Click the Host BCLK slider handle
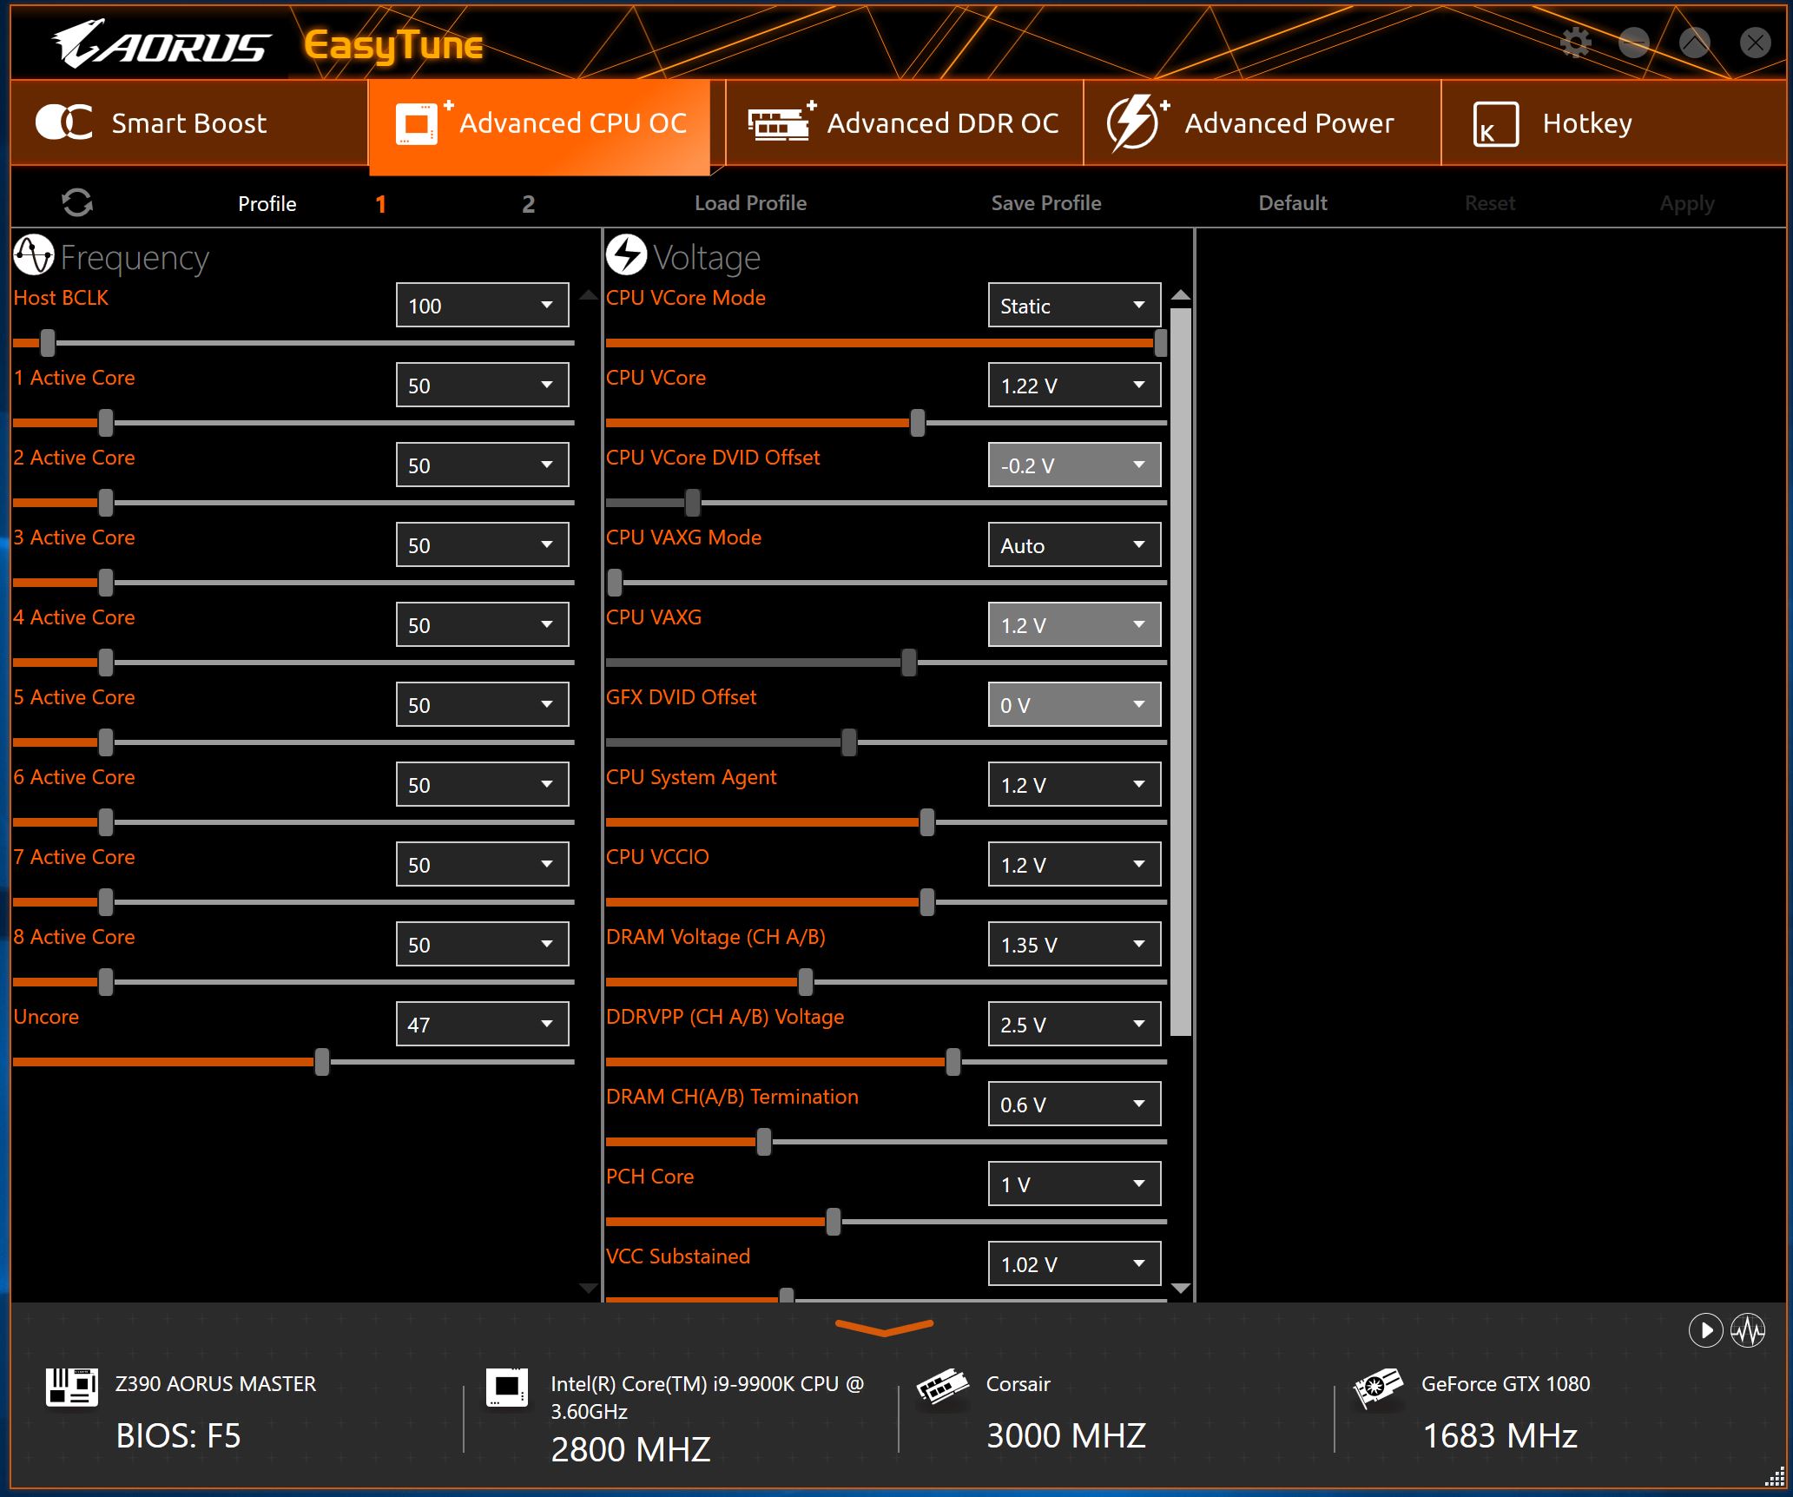Screen dimensions: 1793x1497 pos(48,343)
